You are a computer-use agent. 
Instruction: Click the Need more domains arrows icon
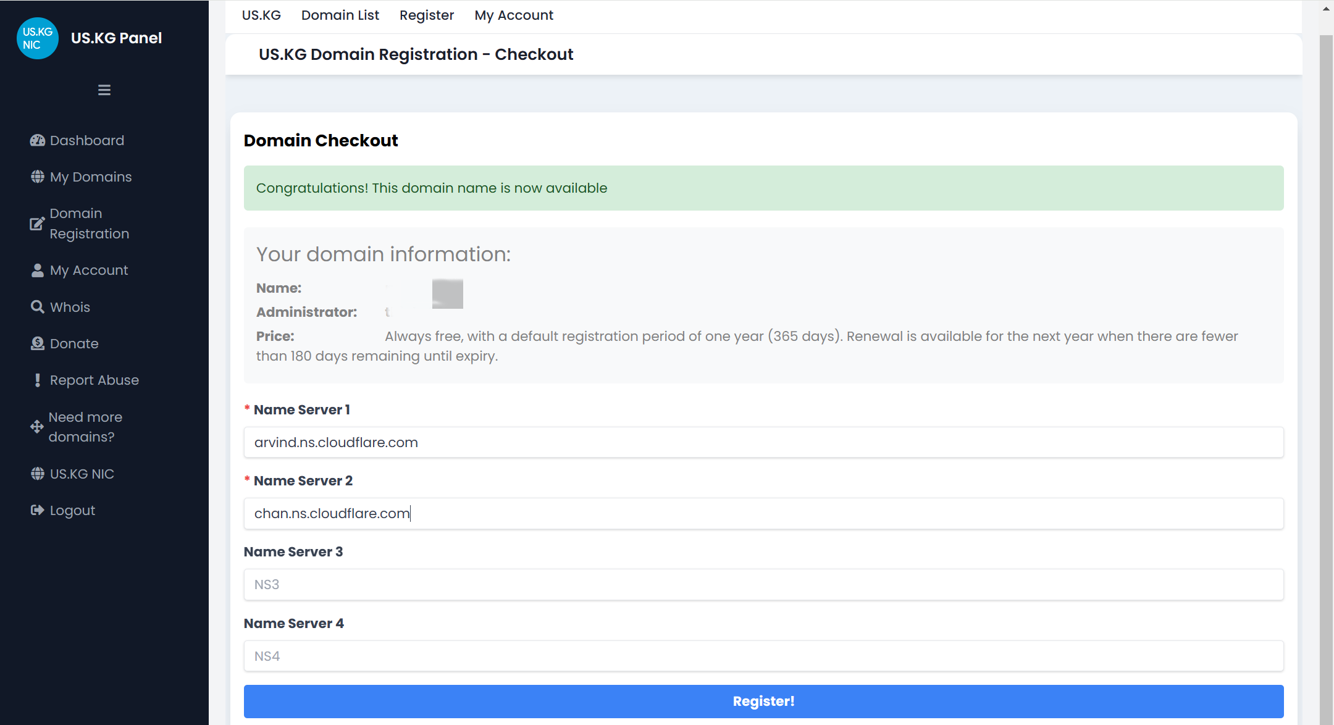[x=37, y=427]
